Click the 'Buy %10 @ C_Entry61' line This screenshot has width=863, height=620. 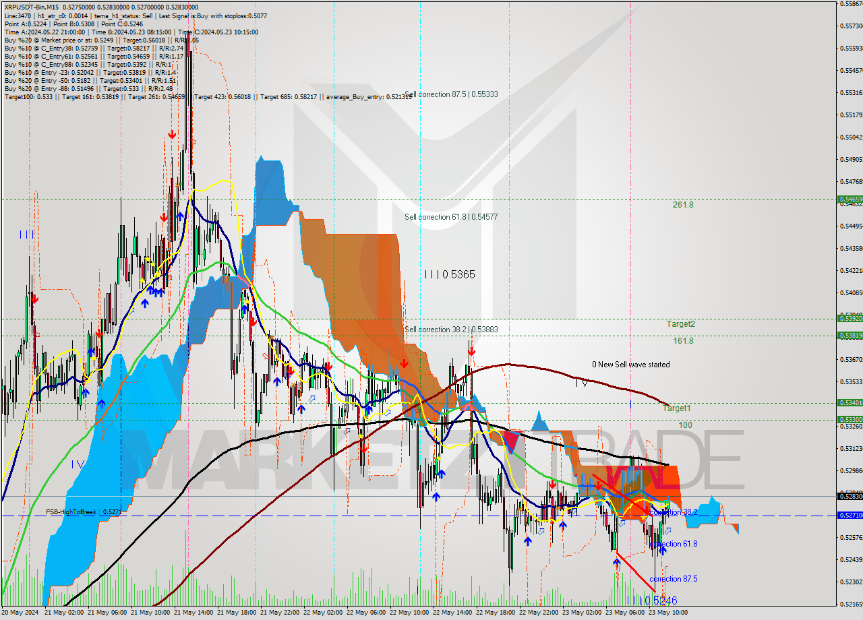(94, 56)
